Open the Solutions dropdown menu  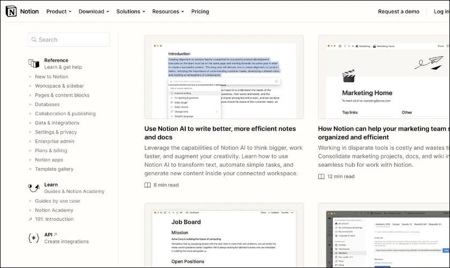click(131, 11)
